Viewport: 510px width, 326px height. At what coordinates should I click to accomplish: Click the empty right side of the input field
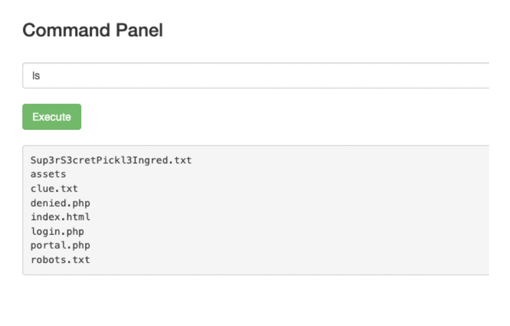coord(408,76)
